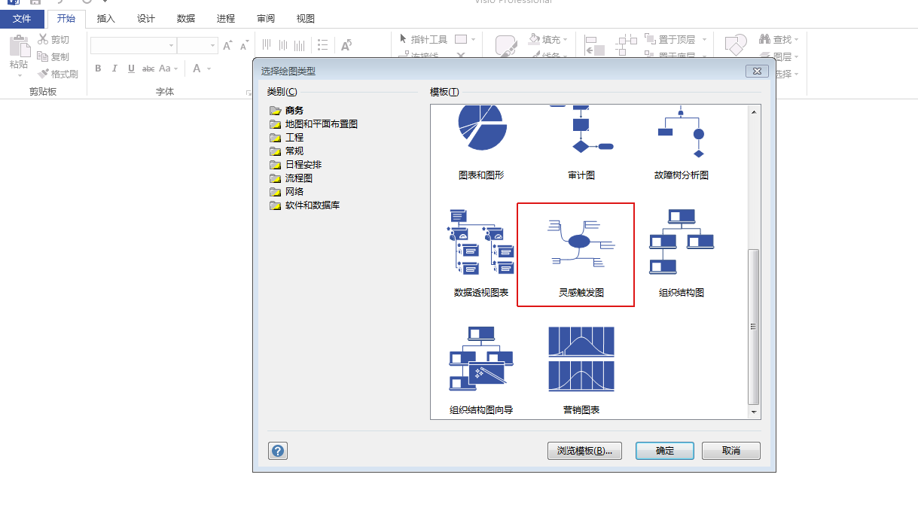
Task: Pick the 营销图表 template
Action: coord(581,369)
